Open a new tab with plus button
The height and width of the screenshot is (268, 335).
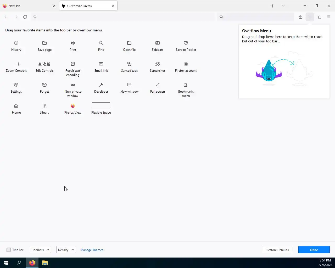coord(273,6)
